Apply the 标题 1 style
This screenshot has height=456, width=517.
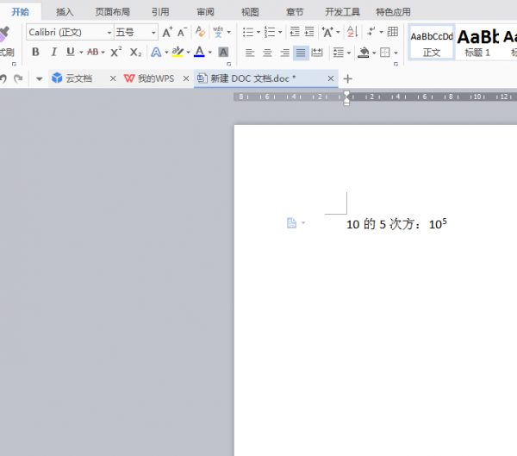(x=477, y=42)
